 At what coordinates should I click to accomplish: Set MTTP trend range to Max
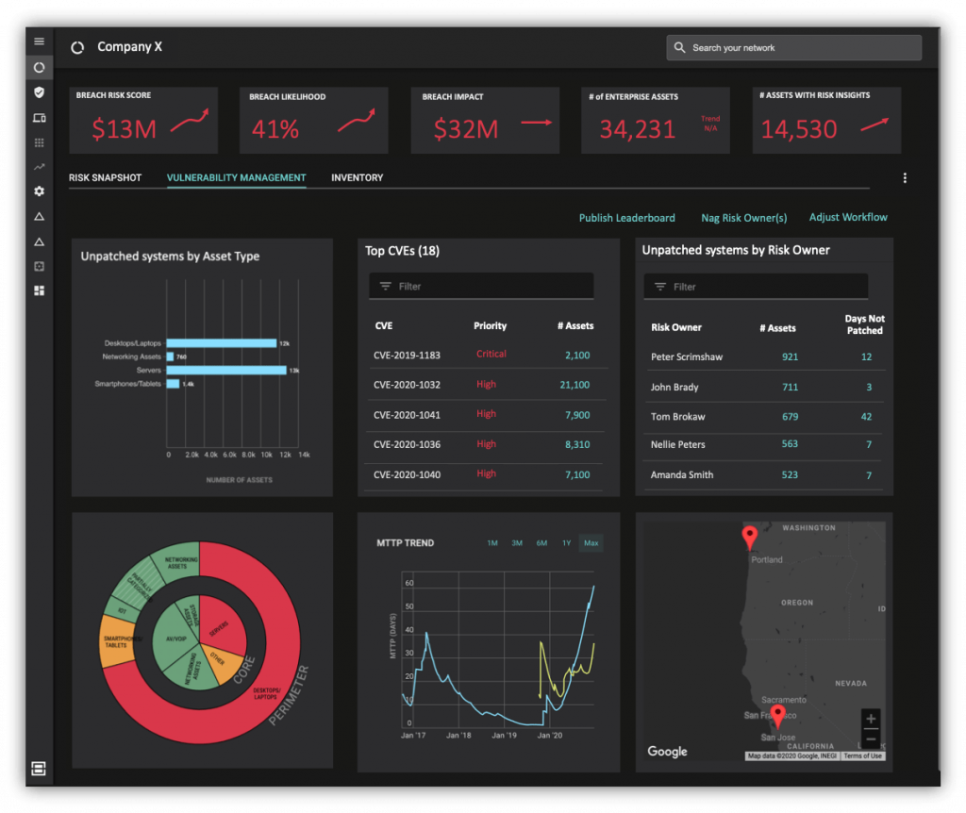tap(591, 543)
